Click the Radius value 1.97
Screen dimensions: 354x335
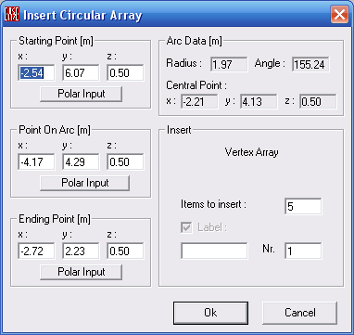point(229,65)
